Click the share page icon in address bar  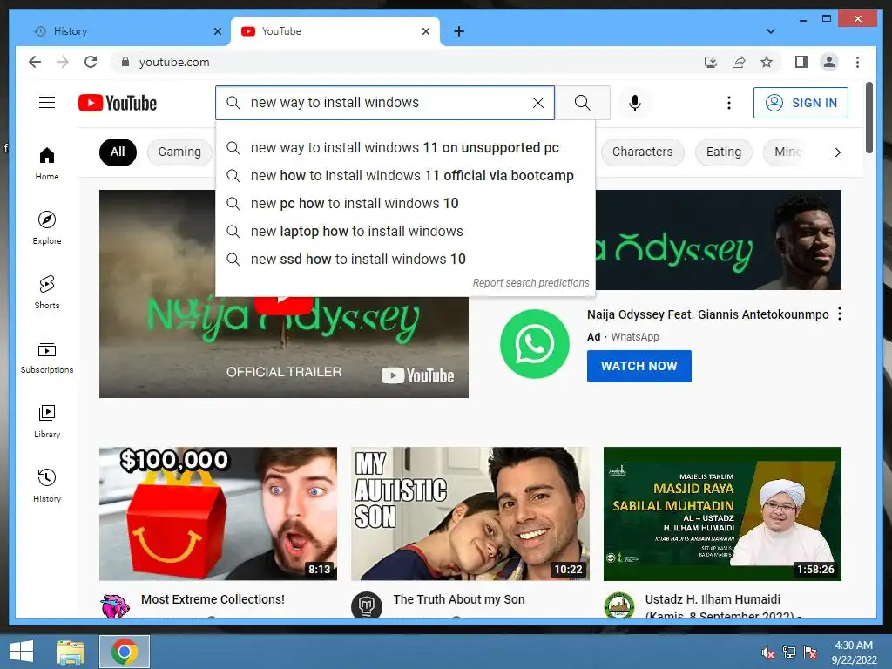point(739,62)
